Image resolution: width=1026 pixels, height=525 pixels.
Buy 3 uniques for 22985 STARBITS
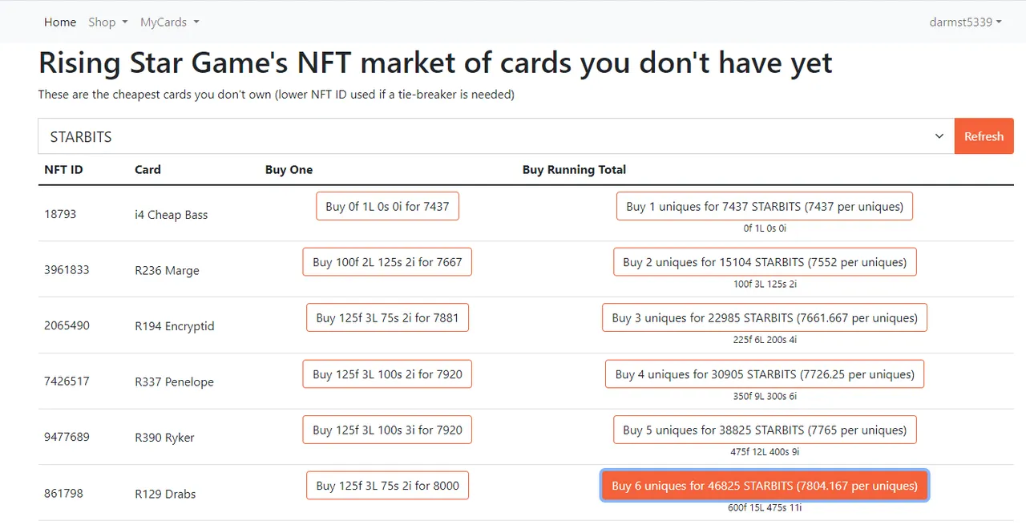click(x=765, y=317)
